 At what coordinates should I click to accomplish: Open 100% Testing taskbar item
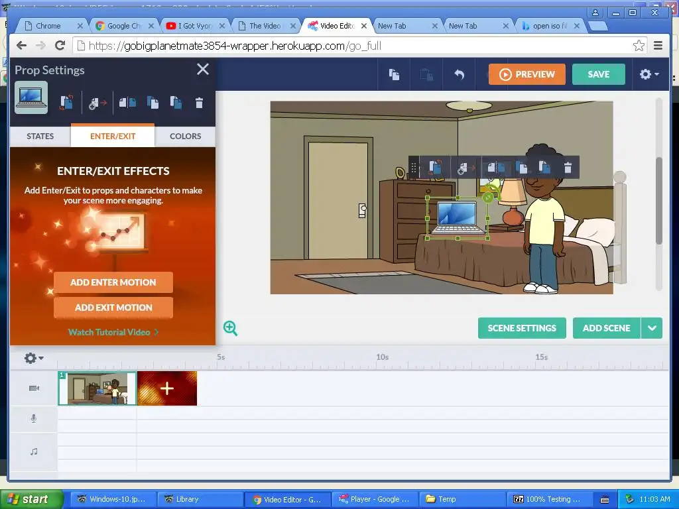pos(548,499)
